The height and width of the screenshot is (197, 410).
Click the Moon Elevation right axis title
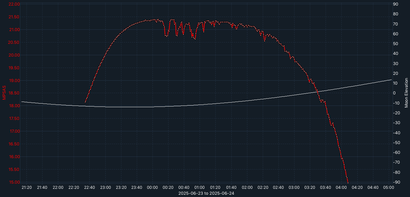click(x=406, y=93)
